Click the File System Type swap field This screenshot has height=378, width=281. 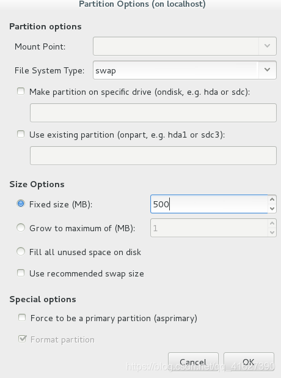(176, 70)
